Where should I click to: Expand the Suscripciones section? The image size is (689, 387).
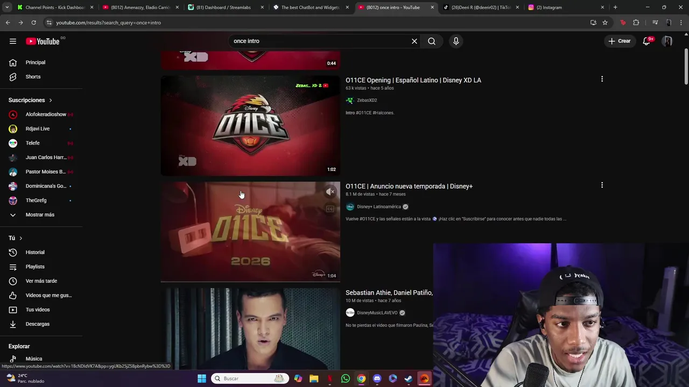tap(30, 101)
